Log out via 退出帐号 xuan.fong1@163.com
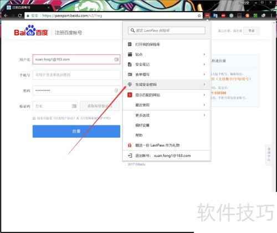Screen dimensions: 277x233 (167, 155)
